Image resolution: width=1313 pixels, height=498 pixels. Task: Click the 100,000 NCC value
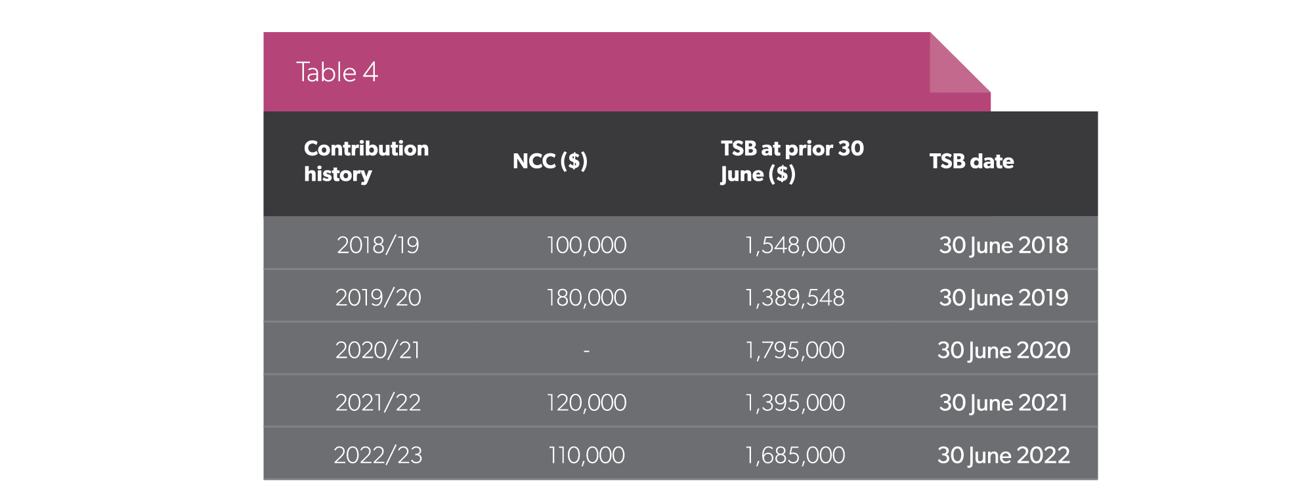[586, 245]
